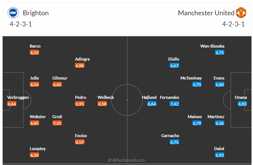This screenshot has width=253, height=165.
Task: Click Wan-Bissaka's player name
Action: tap(212, 46)
